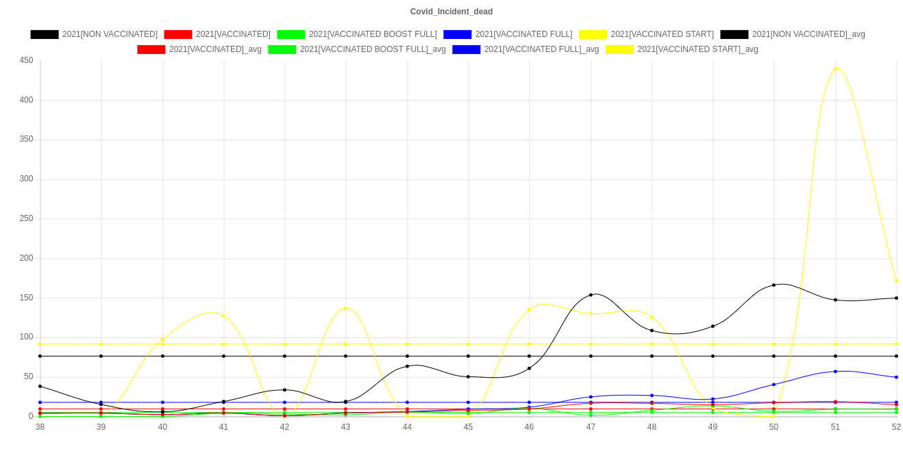Click the yellow swatch for 2021[VACCINATED START]_avg
The width and height of the screenshot is (903, 451).
click(x=619, y=49)
